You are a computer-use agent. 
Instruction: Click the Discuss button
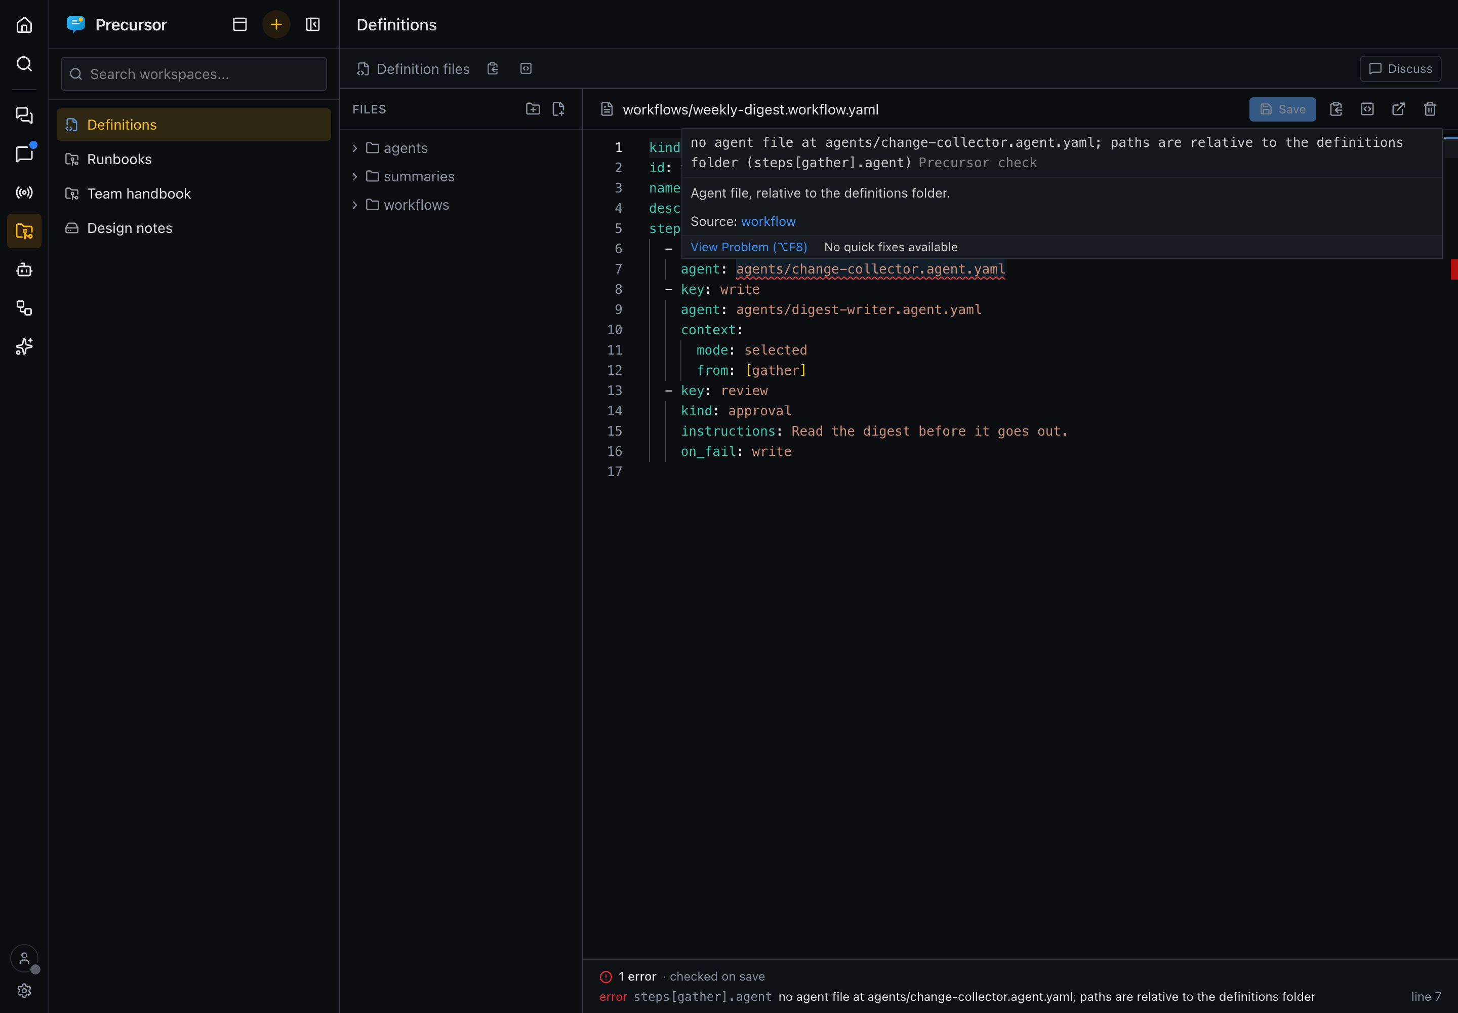1400,68
